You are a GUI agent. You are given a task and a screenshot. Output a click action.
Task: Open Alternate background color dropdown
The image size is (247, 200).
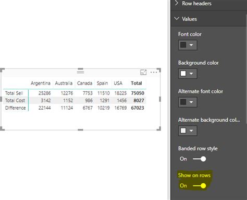point(188,131)
